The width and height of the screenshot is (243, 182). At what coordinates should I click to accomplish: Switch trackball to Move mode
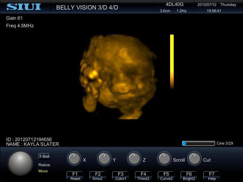(43, 171)
